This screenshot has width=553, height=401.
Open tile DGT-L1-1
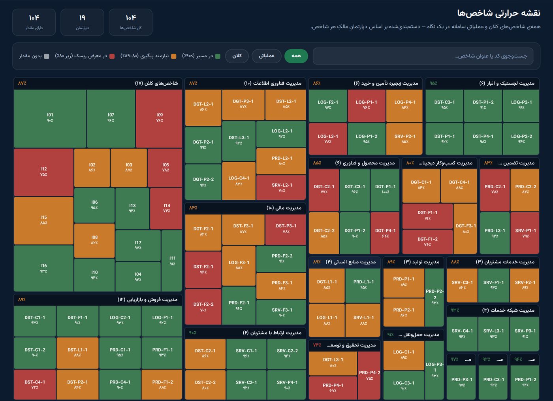point(327,285)
